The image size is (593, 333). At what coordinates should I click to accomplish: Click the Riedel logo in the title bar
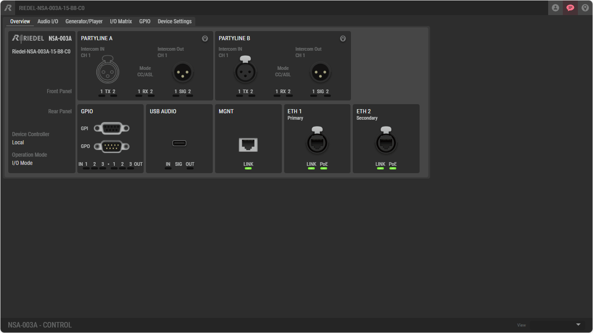click(8, 8)
